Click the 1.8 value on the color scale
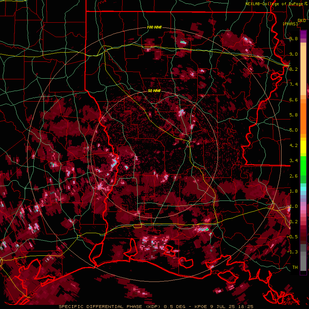Screen dimensions: 309x309 [x=294, y=191]
